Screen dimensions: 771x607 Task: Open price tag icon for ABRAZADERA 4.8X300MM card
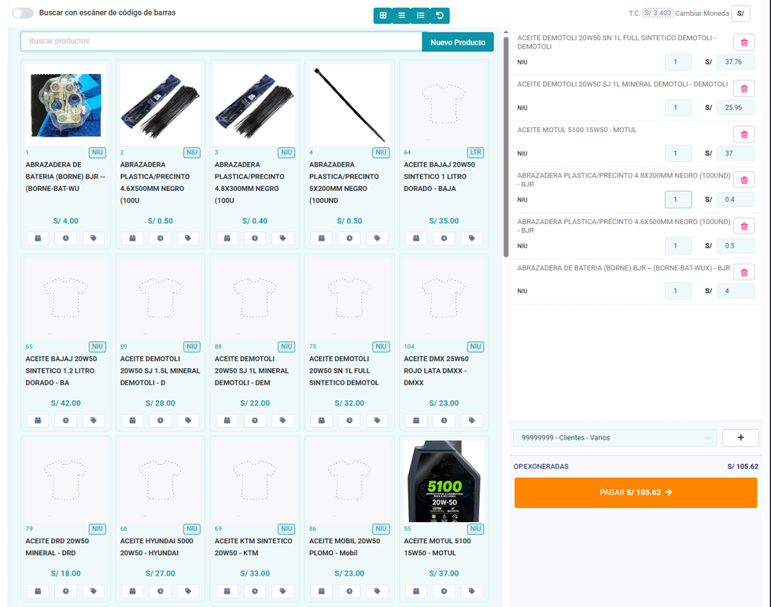tap(282, 238)
